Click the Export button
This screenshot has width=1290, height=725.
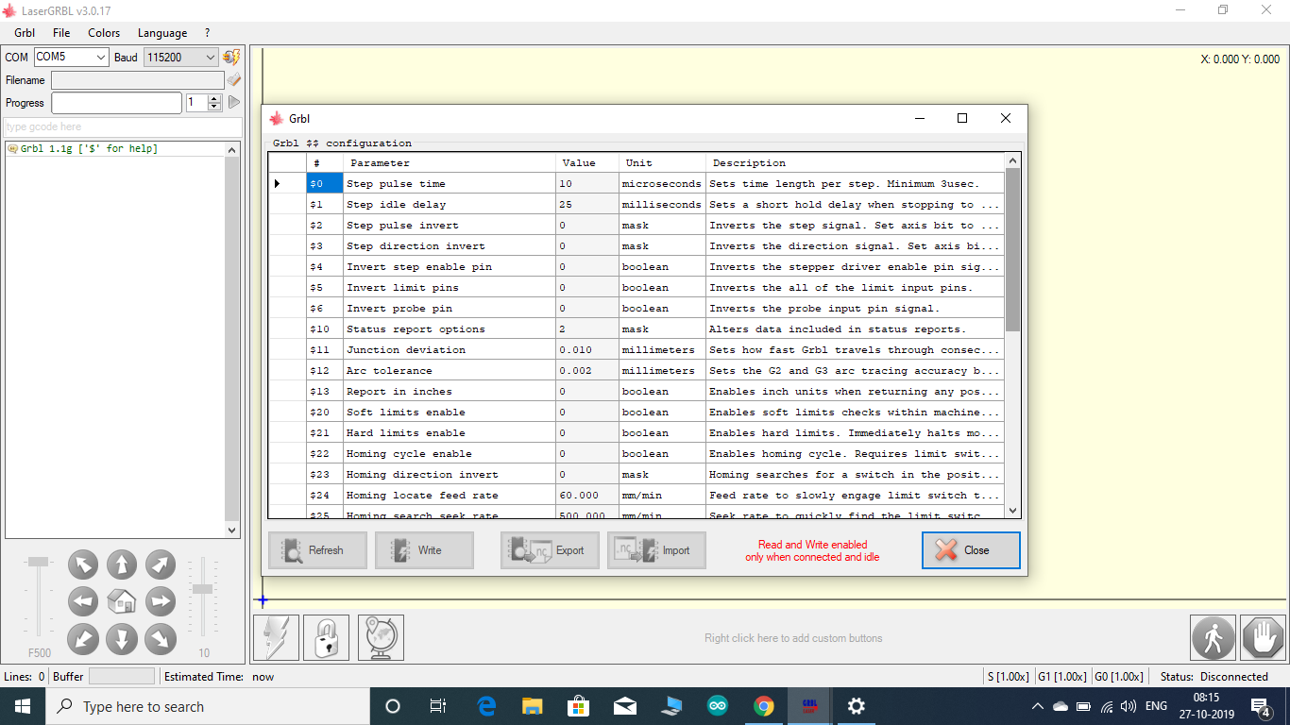coord(550,550)
